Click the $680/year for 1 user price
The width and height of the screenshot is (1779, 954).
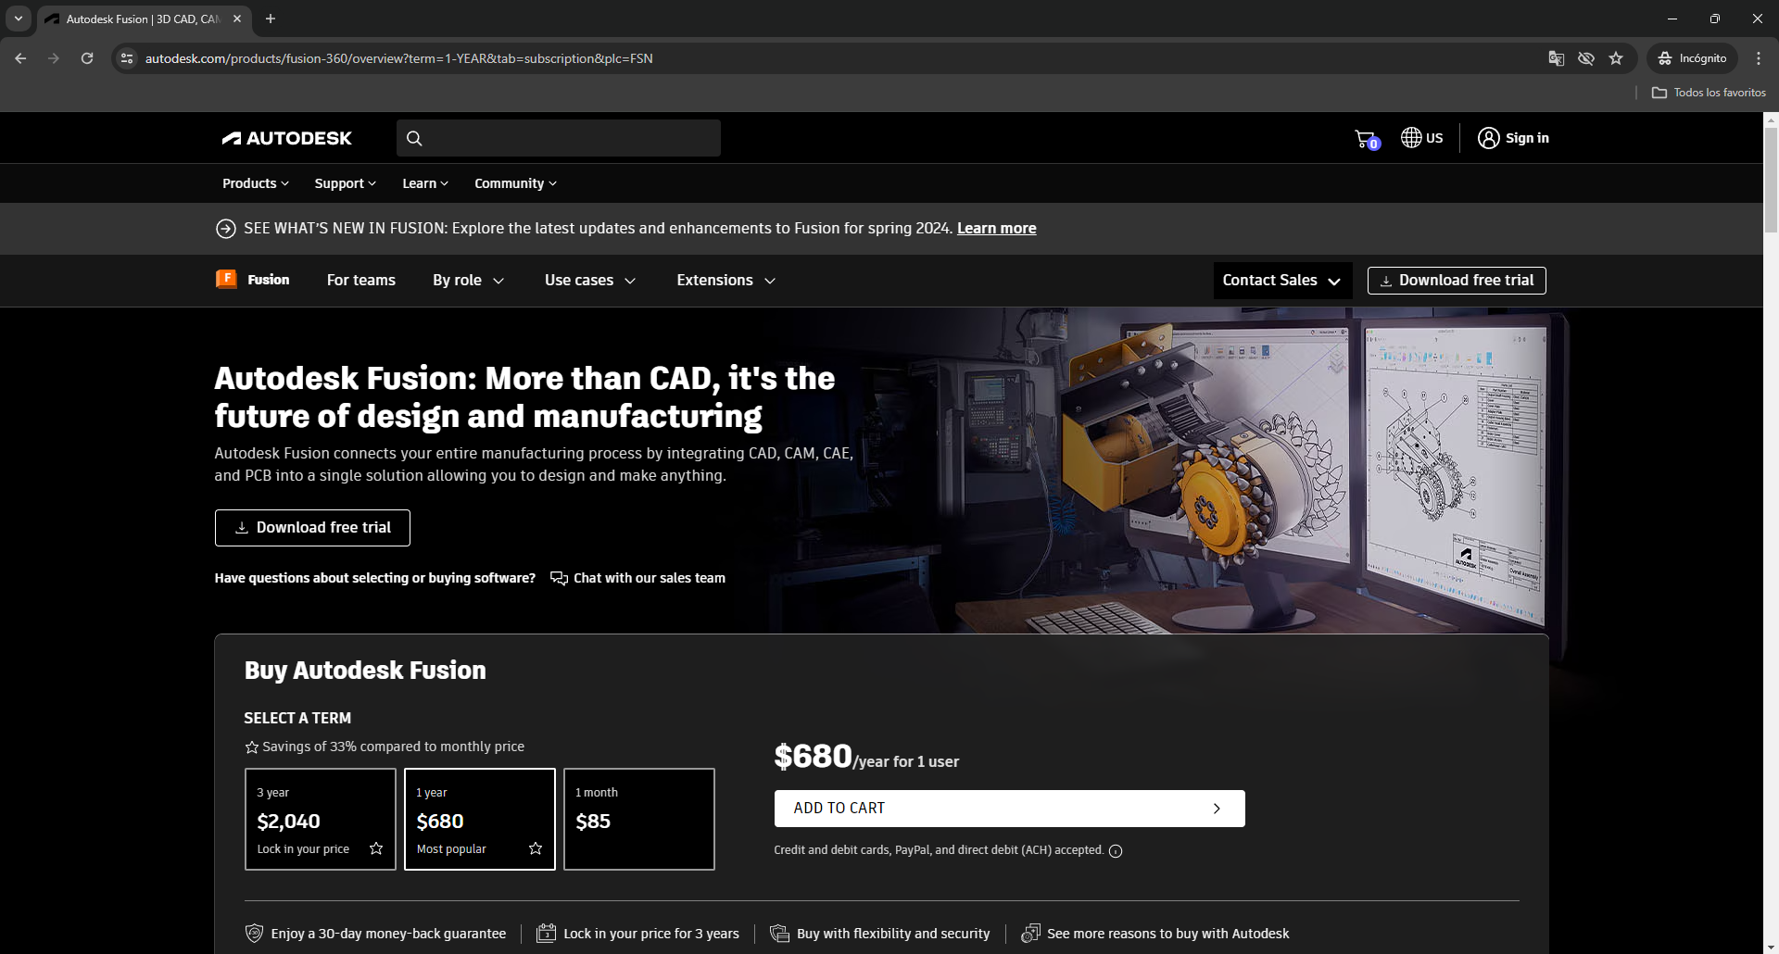point(866,758)
